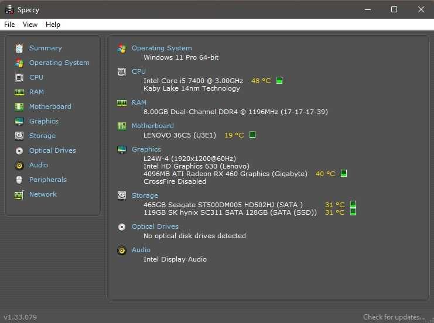
Task: View the Graphics sidebar section
Action: point(44,121)
